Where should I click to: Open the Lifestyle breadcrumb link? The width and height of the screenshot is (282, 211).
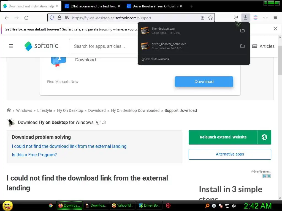pyautogui.click(x=45, y=110)
